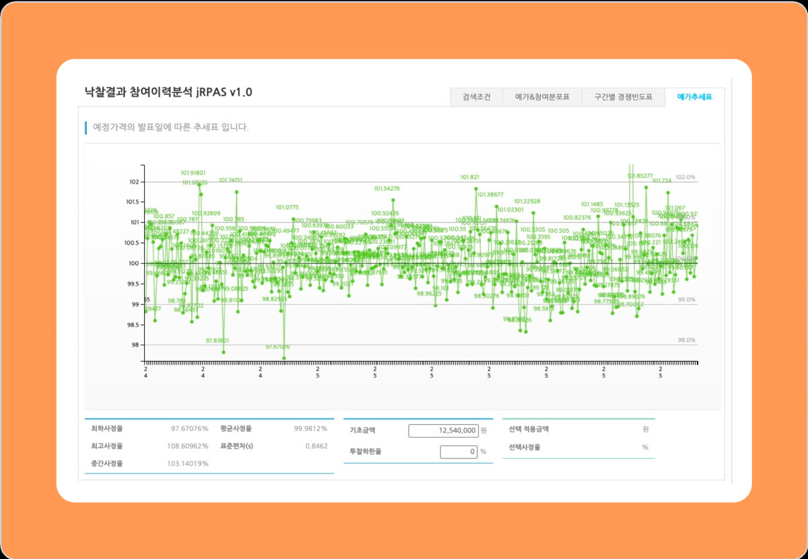Screen dimensions: 808x559
Task: Open the 검색조건 tab
Action: (477, 97)
